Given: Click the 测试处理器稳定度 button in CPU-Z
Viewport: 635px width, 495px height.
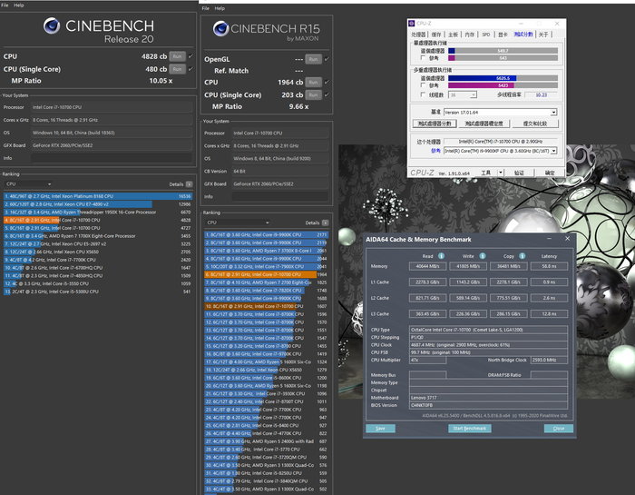Looking at the screenshot, I should pyautogui.click(x=484, y=124).
